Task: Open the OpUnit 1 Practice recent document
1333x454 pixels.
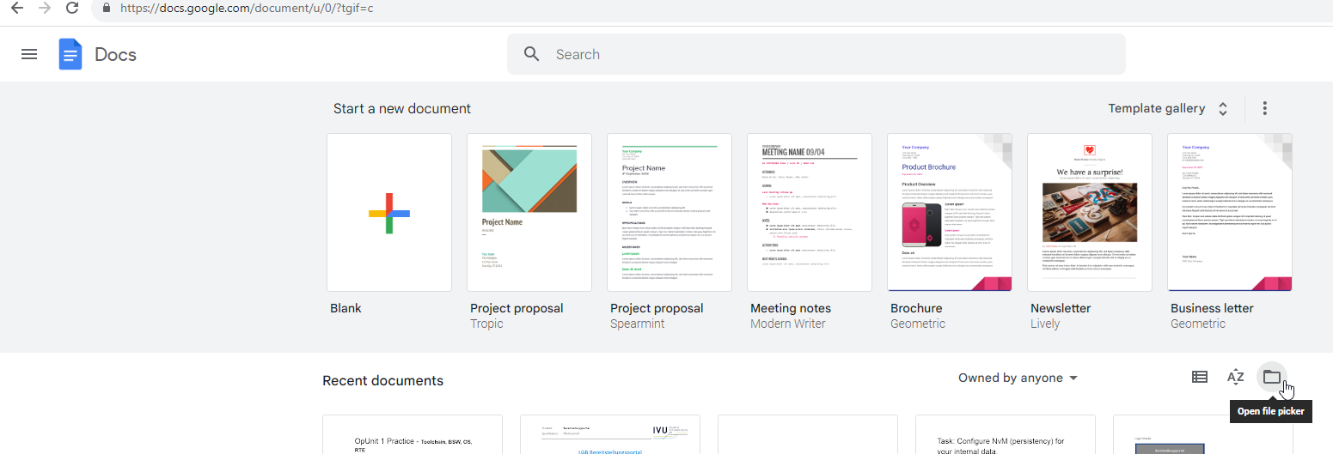Action: (413, 434)
